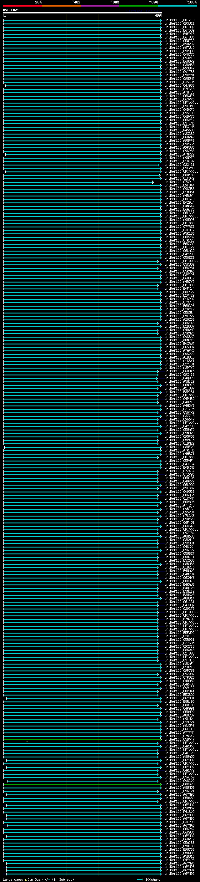Select the UniRef100_C7YRZ3 label
Screen dimensions: 200x882
pyautogui.click(x=179, y=227)
